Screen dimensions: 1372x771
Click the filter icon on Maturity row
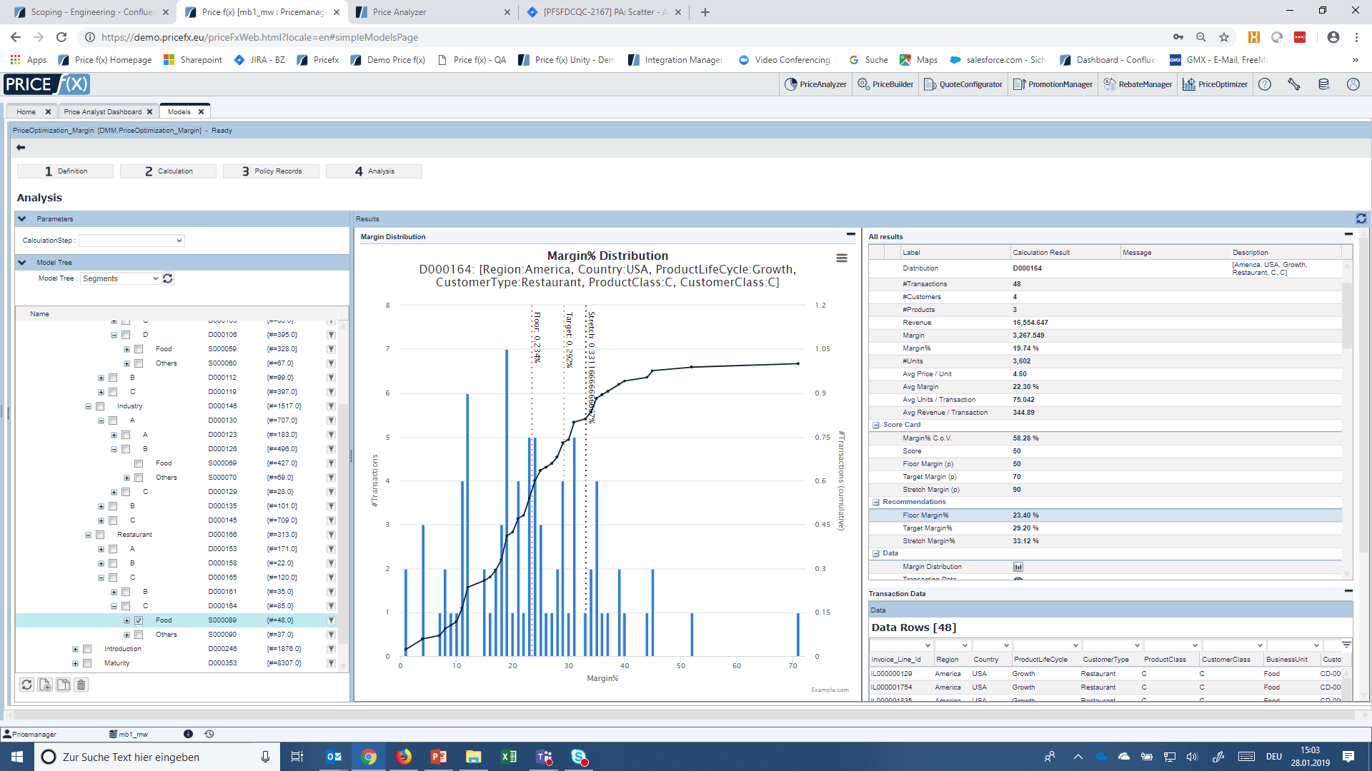point(331,663)
